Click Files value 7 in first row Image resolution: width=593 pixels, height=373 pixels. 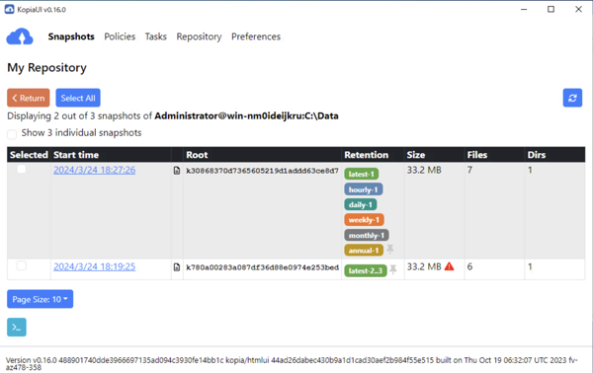469,170
